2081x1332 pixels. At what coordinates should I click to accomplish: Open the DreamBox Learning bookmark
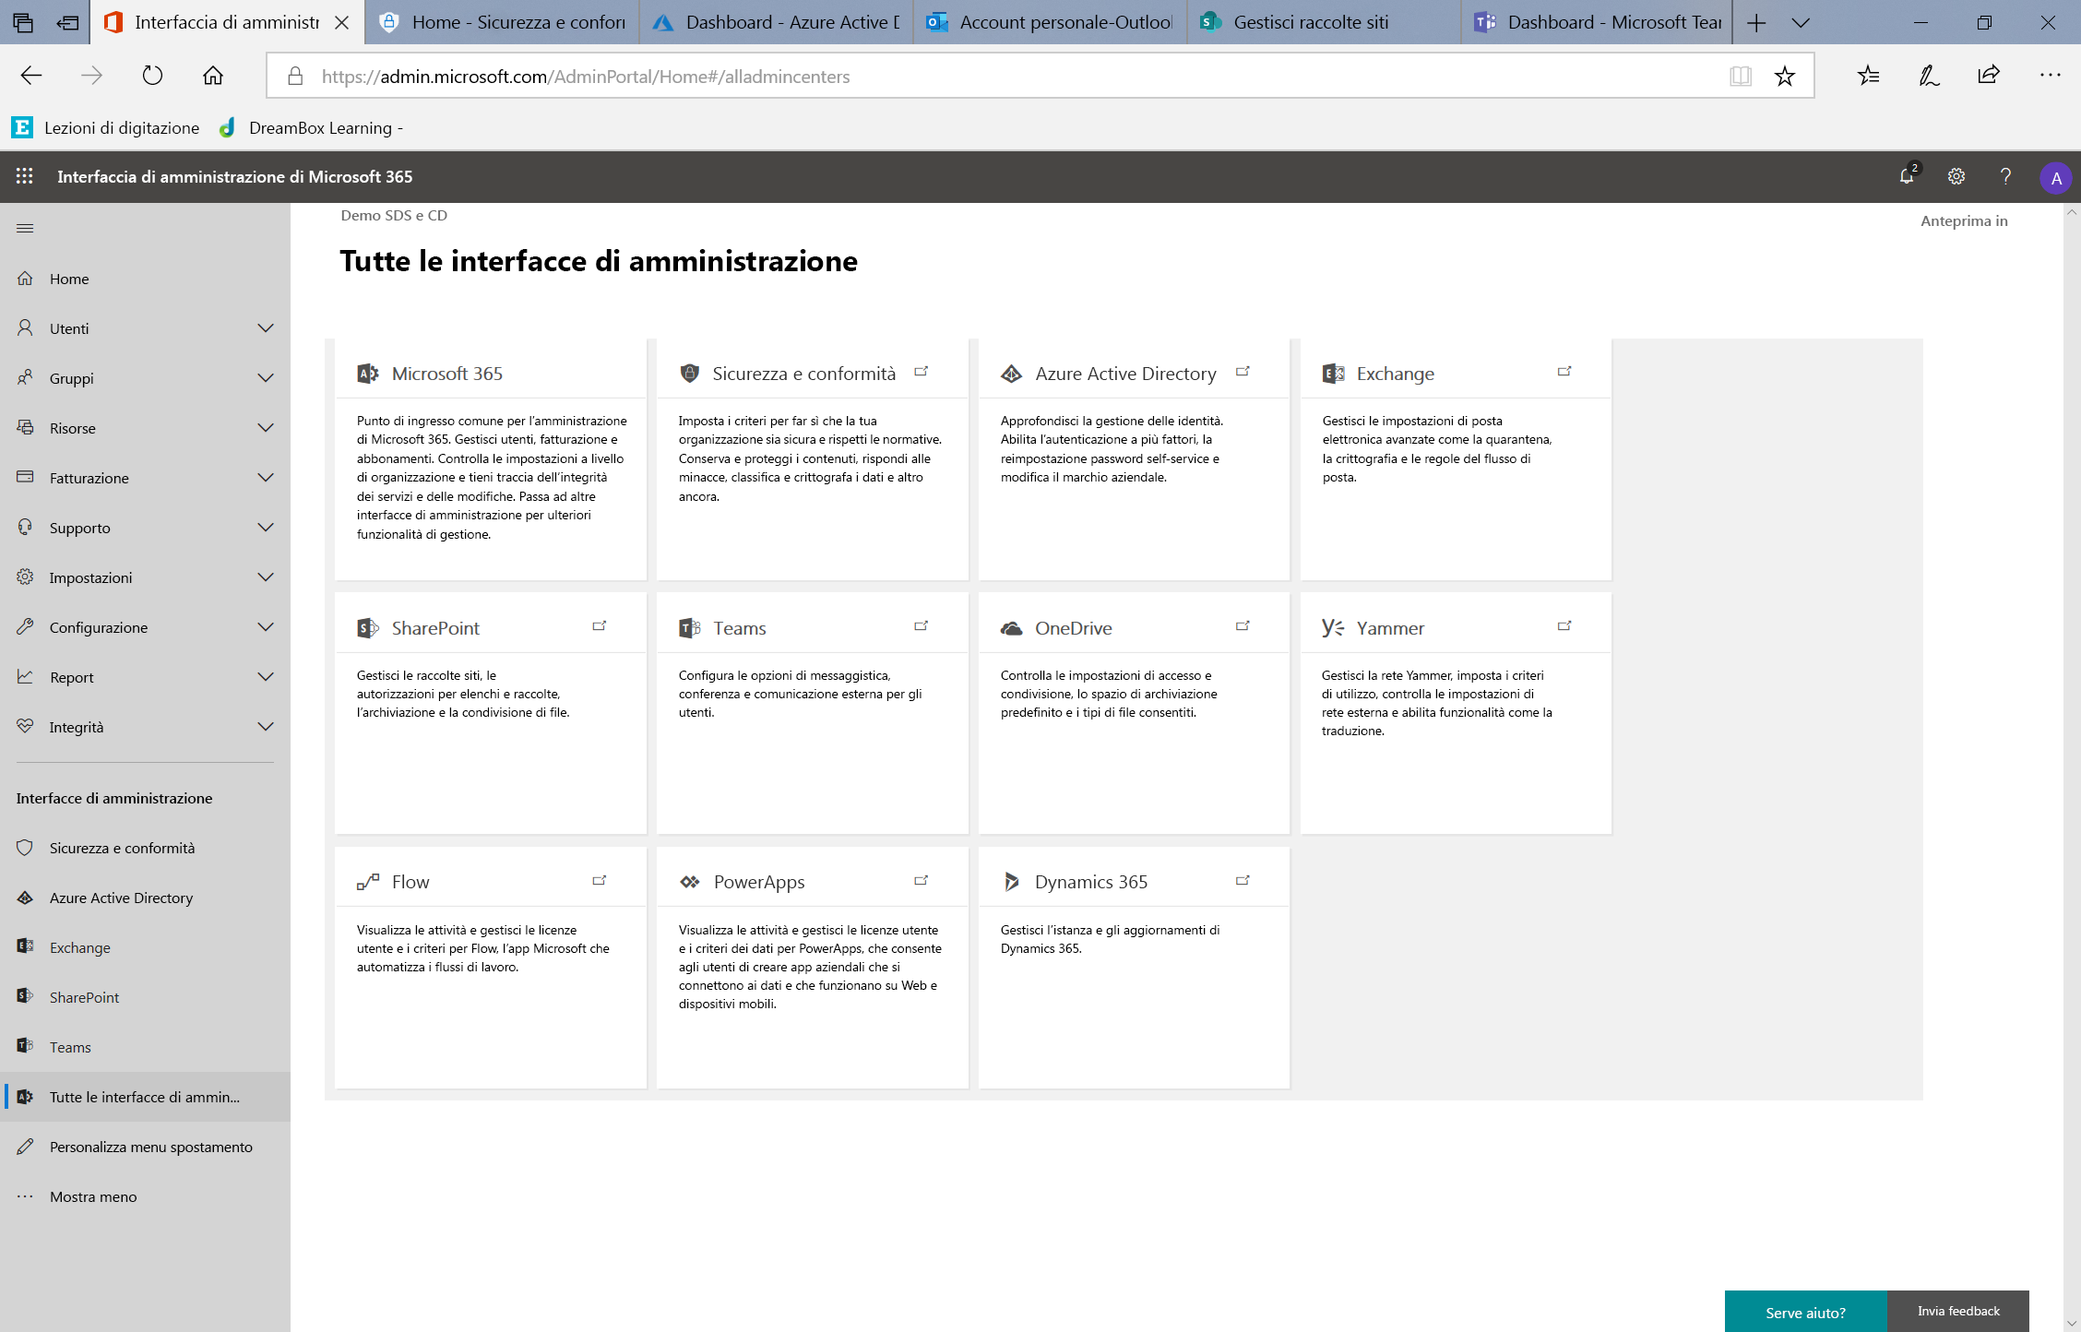pos(311,127)
